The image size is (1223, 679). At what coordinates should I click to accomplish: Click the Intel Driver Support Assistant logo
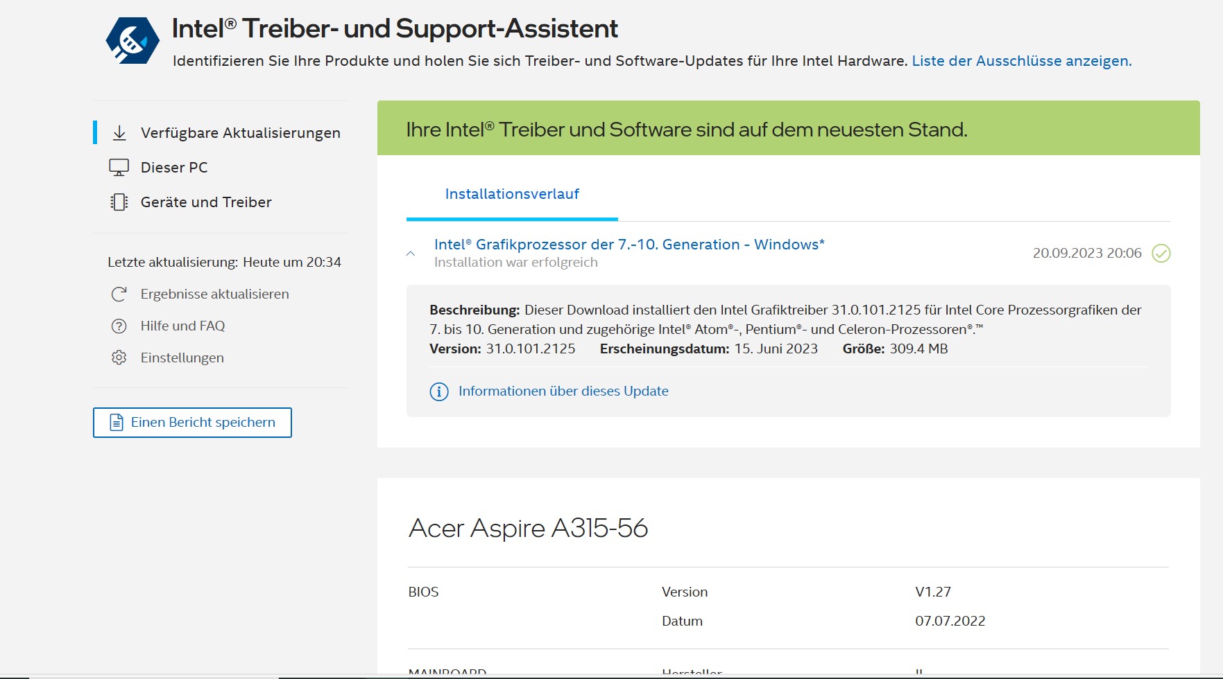[132, 41]
